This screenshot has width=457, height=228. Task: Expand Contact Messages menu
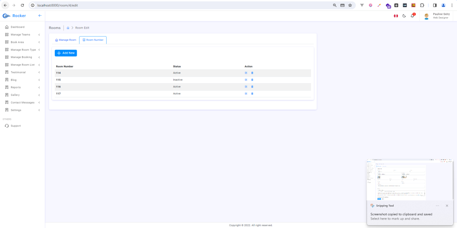tap(22, 103)
